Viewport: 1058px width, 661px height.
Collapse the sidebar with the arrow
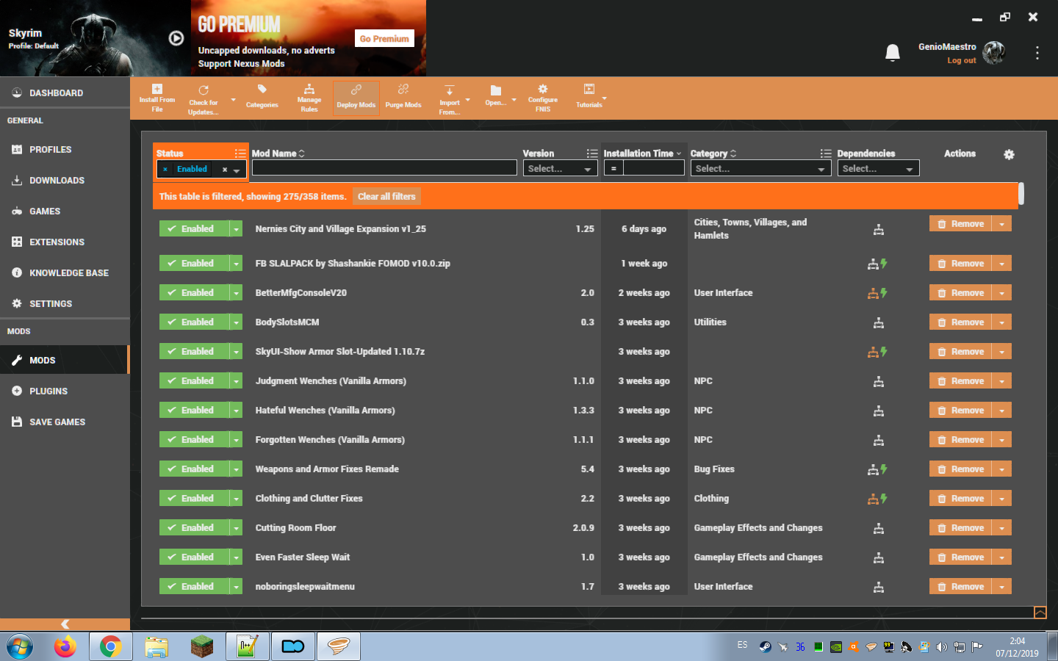[x=65, y=624]
